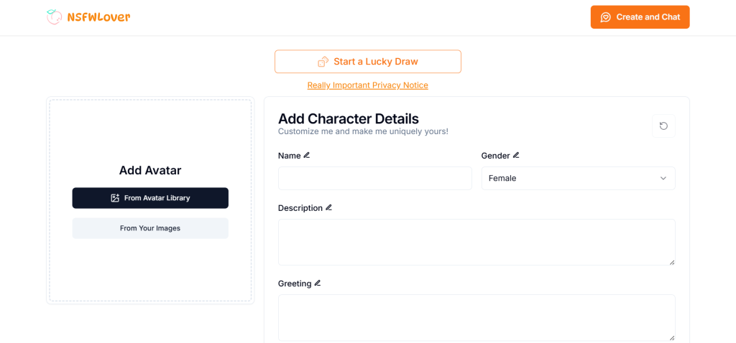
Task: Click the pencil icon beside Gender
Action: (516, 155)
